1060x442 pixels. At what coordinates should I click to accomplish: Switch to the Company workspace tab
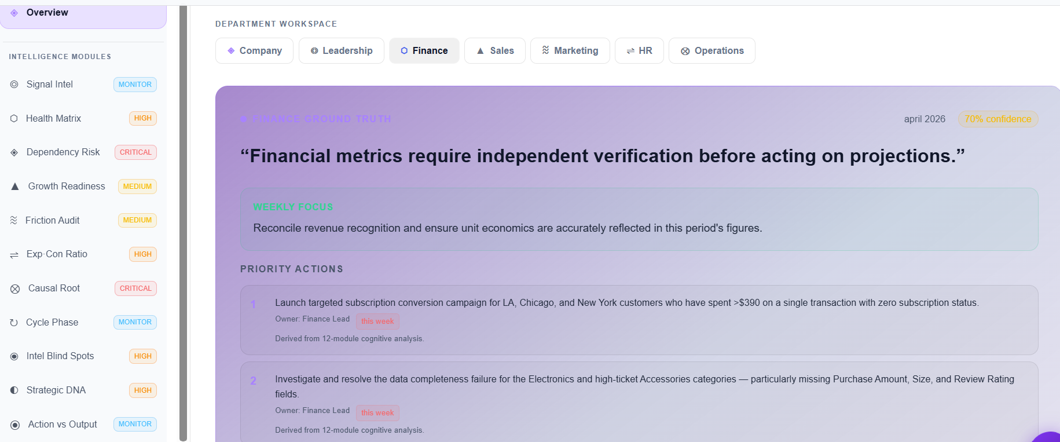[254, 51]
